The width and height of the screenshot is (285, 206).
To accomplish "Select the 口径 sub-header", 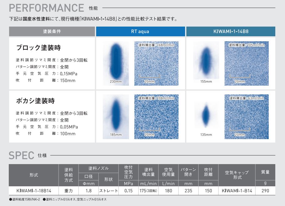I will pos(89,176).
